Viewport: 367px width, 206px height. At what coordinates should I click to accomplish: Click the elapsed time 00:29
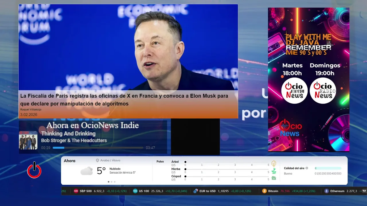[46, 148]
